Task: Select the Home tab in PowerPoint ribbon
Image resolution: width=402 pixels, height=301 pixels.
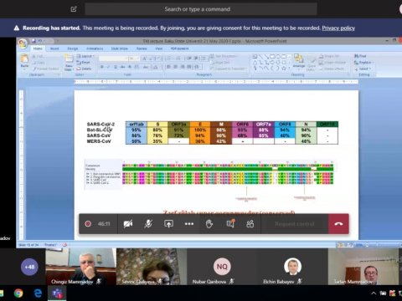Action: point(38,48)
